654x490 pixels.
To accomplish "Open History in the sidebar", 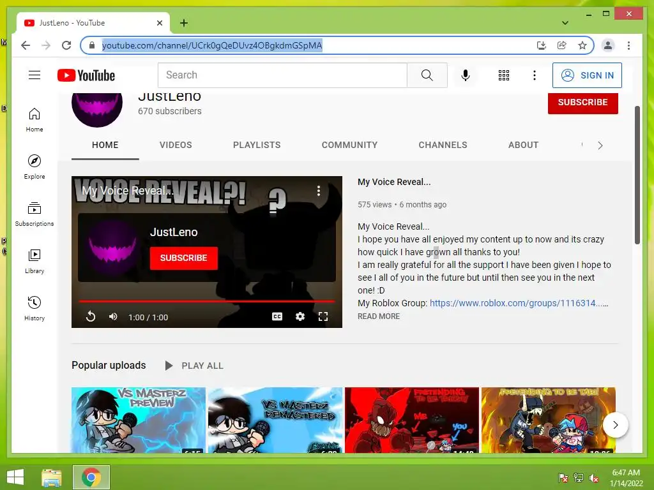I will [x=34, y=308].
